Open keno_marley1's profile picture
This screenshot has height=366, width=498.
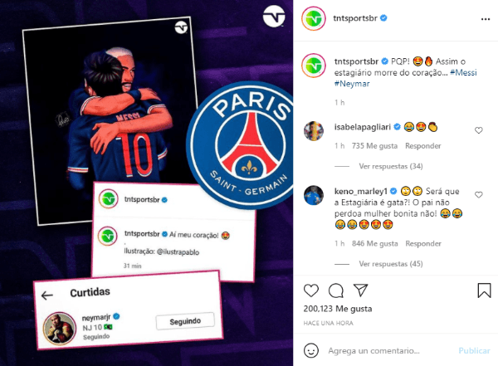click(314, 195)
